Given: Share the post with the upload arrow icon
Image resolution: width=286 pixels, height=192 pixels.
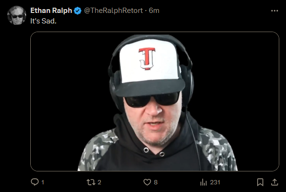Looking at the screenshot, I should (274, 182).
